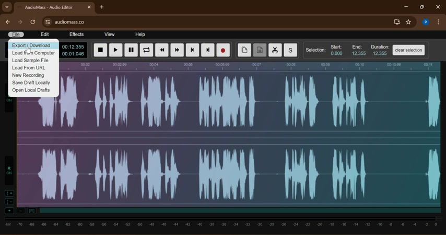Open the Effects menu
The width and height of the screenshot is (446, 235).
click(x=76, y=34)
